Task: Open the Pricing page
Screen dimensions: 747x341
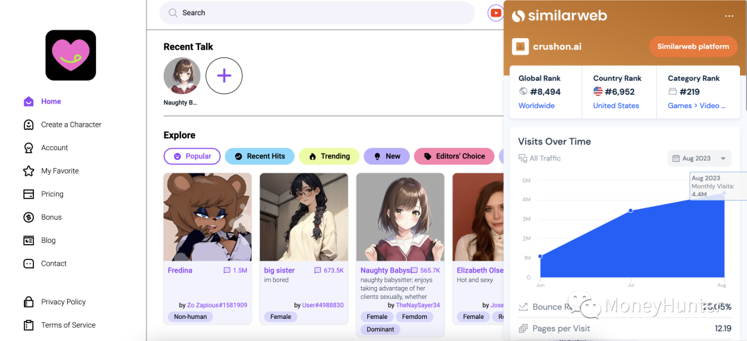Action: tap(52, 194)
